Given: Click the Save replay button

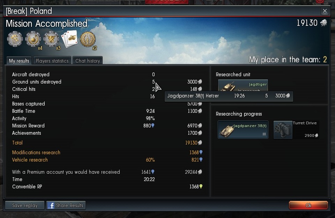Looking at the screenshot, I should click(x=25, y=205).
